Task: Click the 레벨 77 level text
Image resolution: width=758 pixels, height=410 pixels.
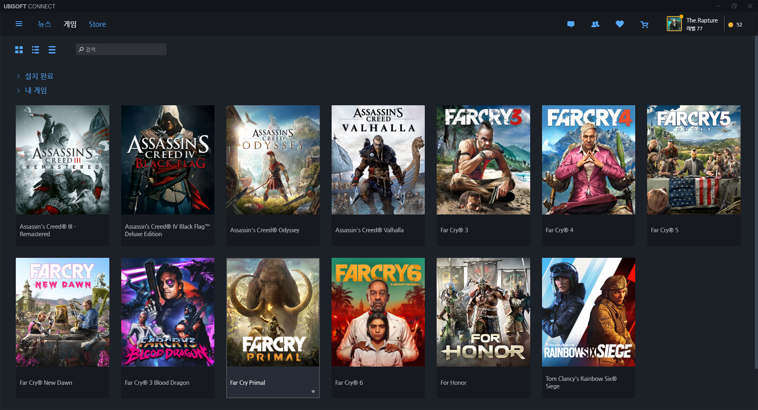Action: tap(694, 29)
